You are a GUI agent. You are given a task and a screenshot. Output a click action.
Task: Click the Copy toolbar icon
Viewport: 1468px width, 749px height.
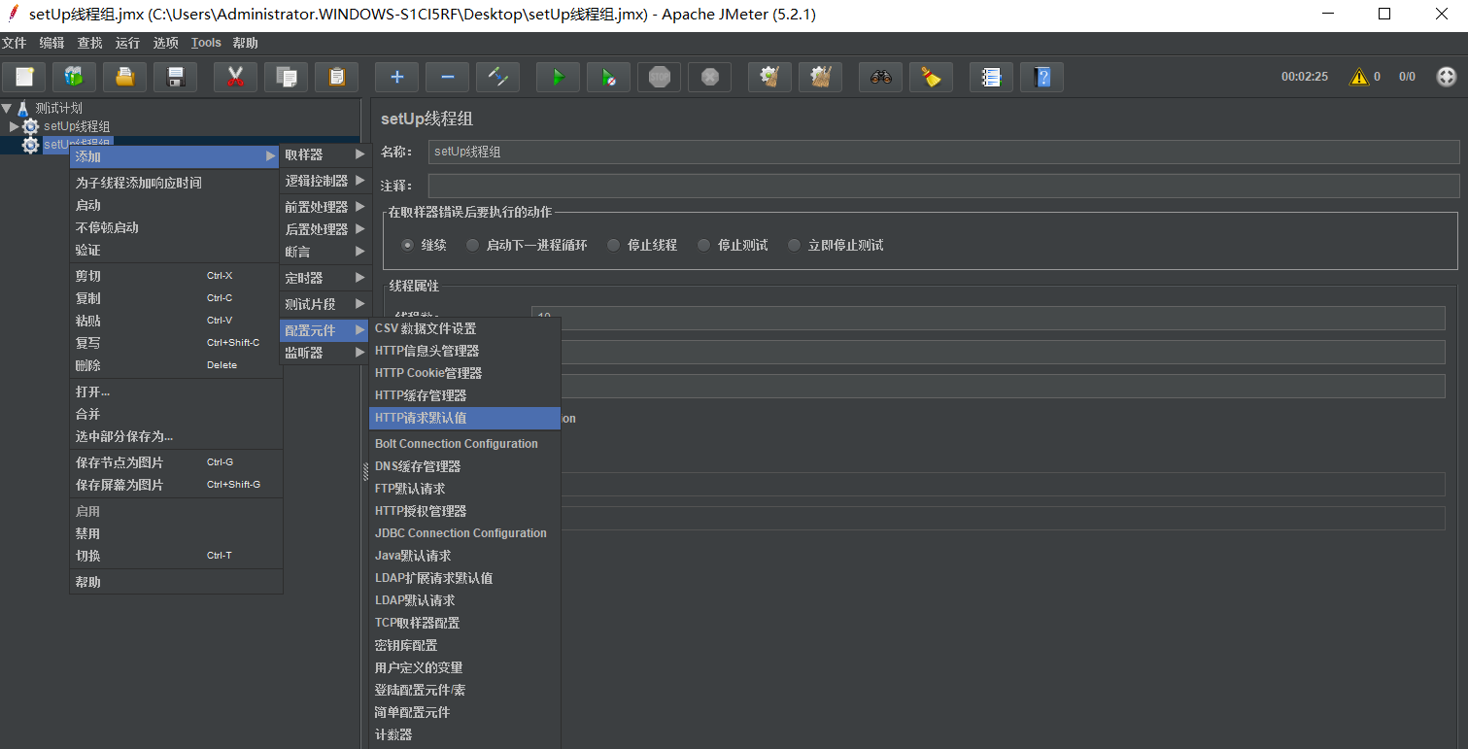point(286,78)
